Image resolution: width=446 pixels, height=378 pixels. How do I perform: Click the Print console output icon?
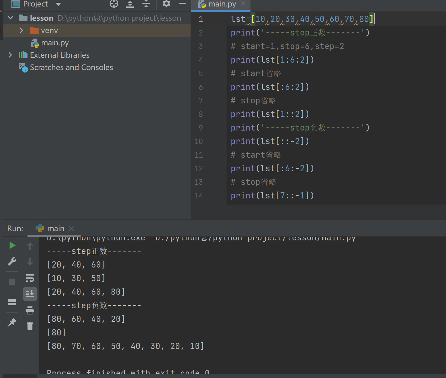(30, 310)
